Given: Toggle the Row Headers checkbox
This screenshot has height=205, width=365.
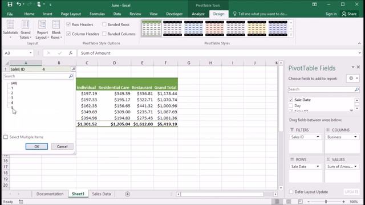Looking at the screenshot, I should (68, 24).
